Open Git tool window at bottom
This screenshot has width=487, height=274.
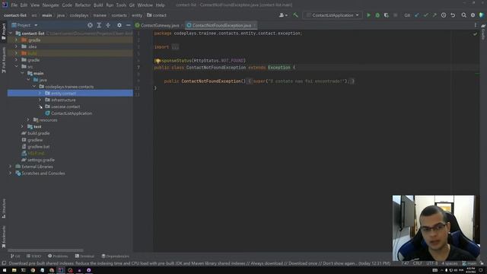click(15, 256)
